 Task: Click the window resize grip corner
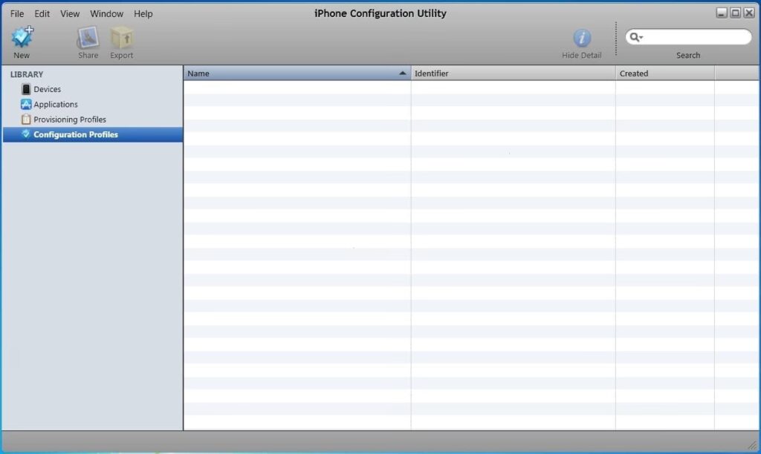pyautogui.click(x=752, y=445)
